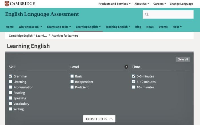The width and height of the screenshot is (200, 125).
Task: Check the Writing skill checkbox
Action: pos(11,109)
